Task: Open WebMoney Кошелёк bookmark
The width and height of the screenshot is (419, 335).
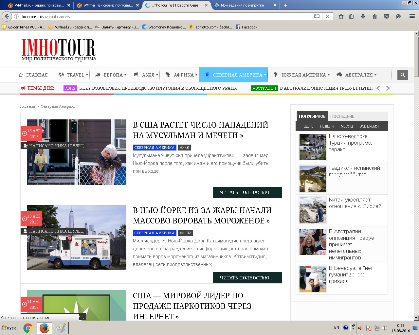Action: (164, 27)
